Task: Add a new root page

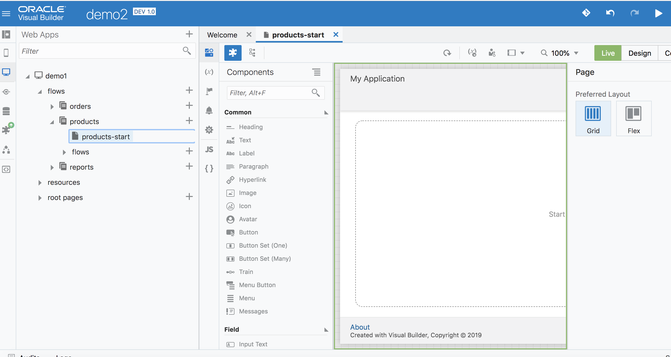Action: coord(189,197)
